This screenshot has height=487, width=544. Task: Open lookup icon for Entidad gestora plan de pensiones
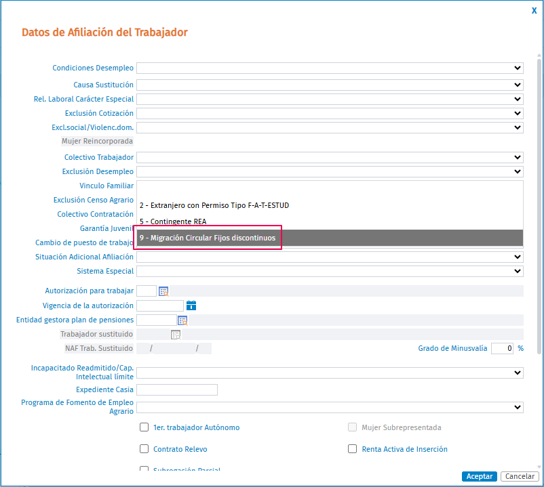pos(182,320)
